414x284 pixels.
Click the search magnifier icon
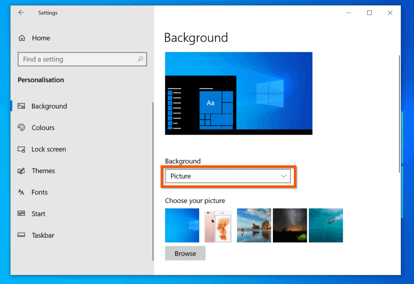[140, 59]
